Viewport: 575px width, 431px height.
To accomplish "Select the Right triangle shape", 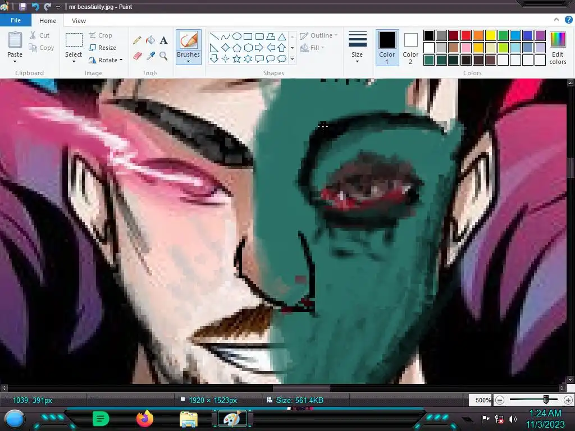I will 214,48.
